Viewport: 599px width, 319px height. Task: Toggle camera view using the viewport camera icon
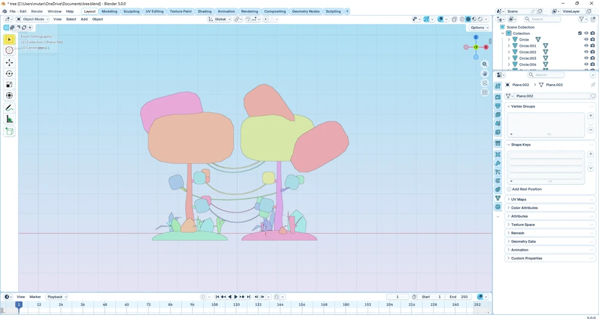tap(485, 83)
